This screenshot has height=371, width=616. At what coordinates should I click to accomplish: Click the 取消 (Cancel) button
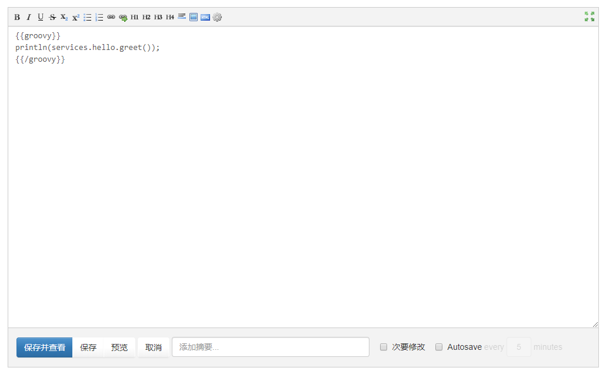(x=153, y=347)
